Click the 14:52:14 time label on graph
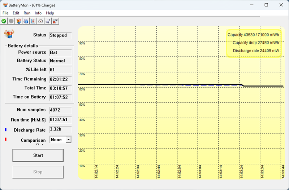Image resolution: width=289 pixels, height=190 pixels. (96, 172)
